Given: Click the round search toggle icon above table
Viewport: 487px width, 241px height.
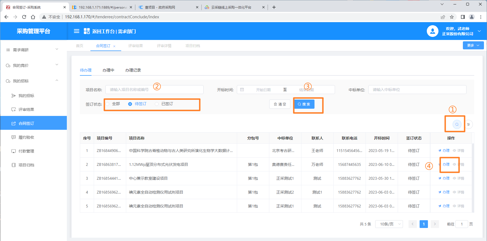Looking at the screenshot, I should pos(457,124).
